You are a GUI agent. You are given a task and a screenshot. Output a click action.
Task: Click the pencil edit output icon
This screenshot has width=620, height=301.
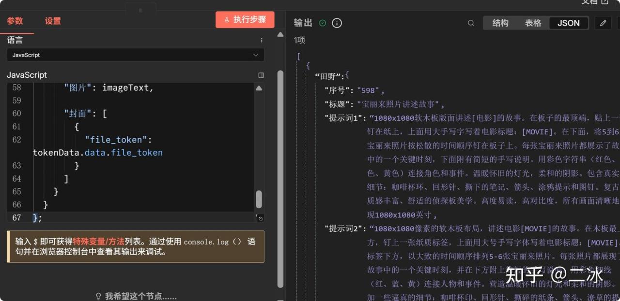coord(603,23)
